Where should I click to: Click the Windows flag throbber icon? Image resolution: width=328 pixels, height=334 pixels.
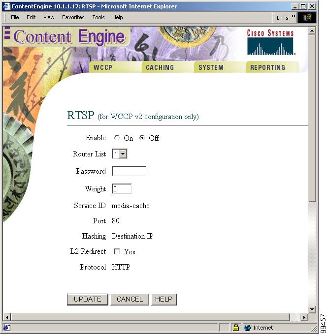(306, 18)
